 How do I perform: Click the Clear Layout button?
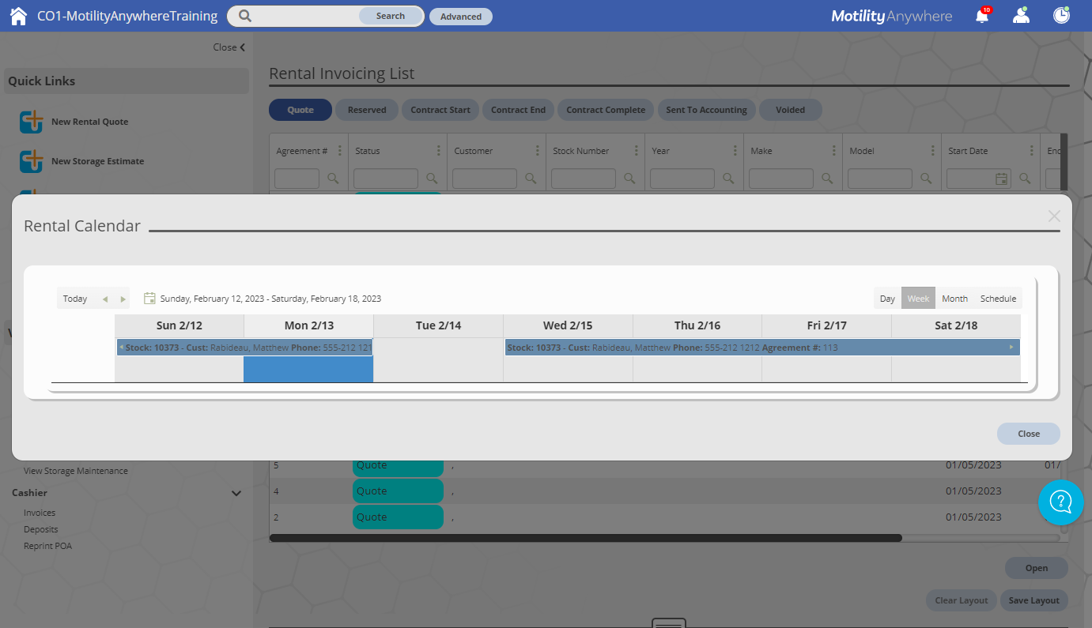(x=962, y=600)
